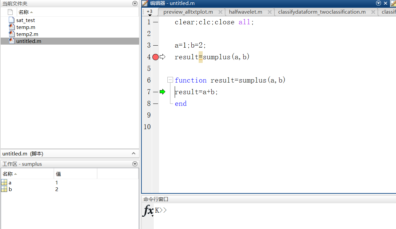Click the variable b matrix icon
396x229 pixels.
coord(4,189)
